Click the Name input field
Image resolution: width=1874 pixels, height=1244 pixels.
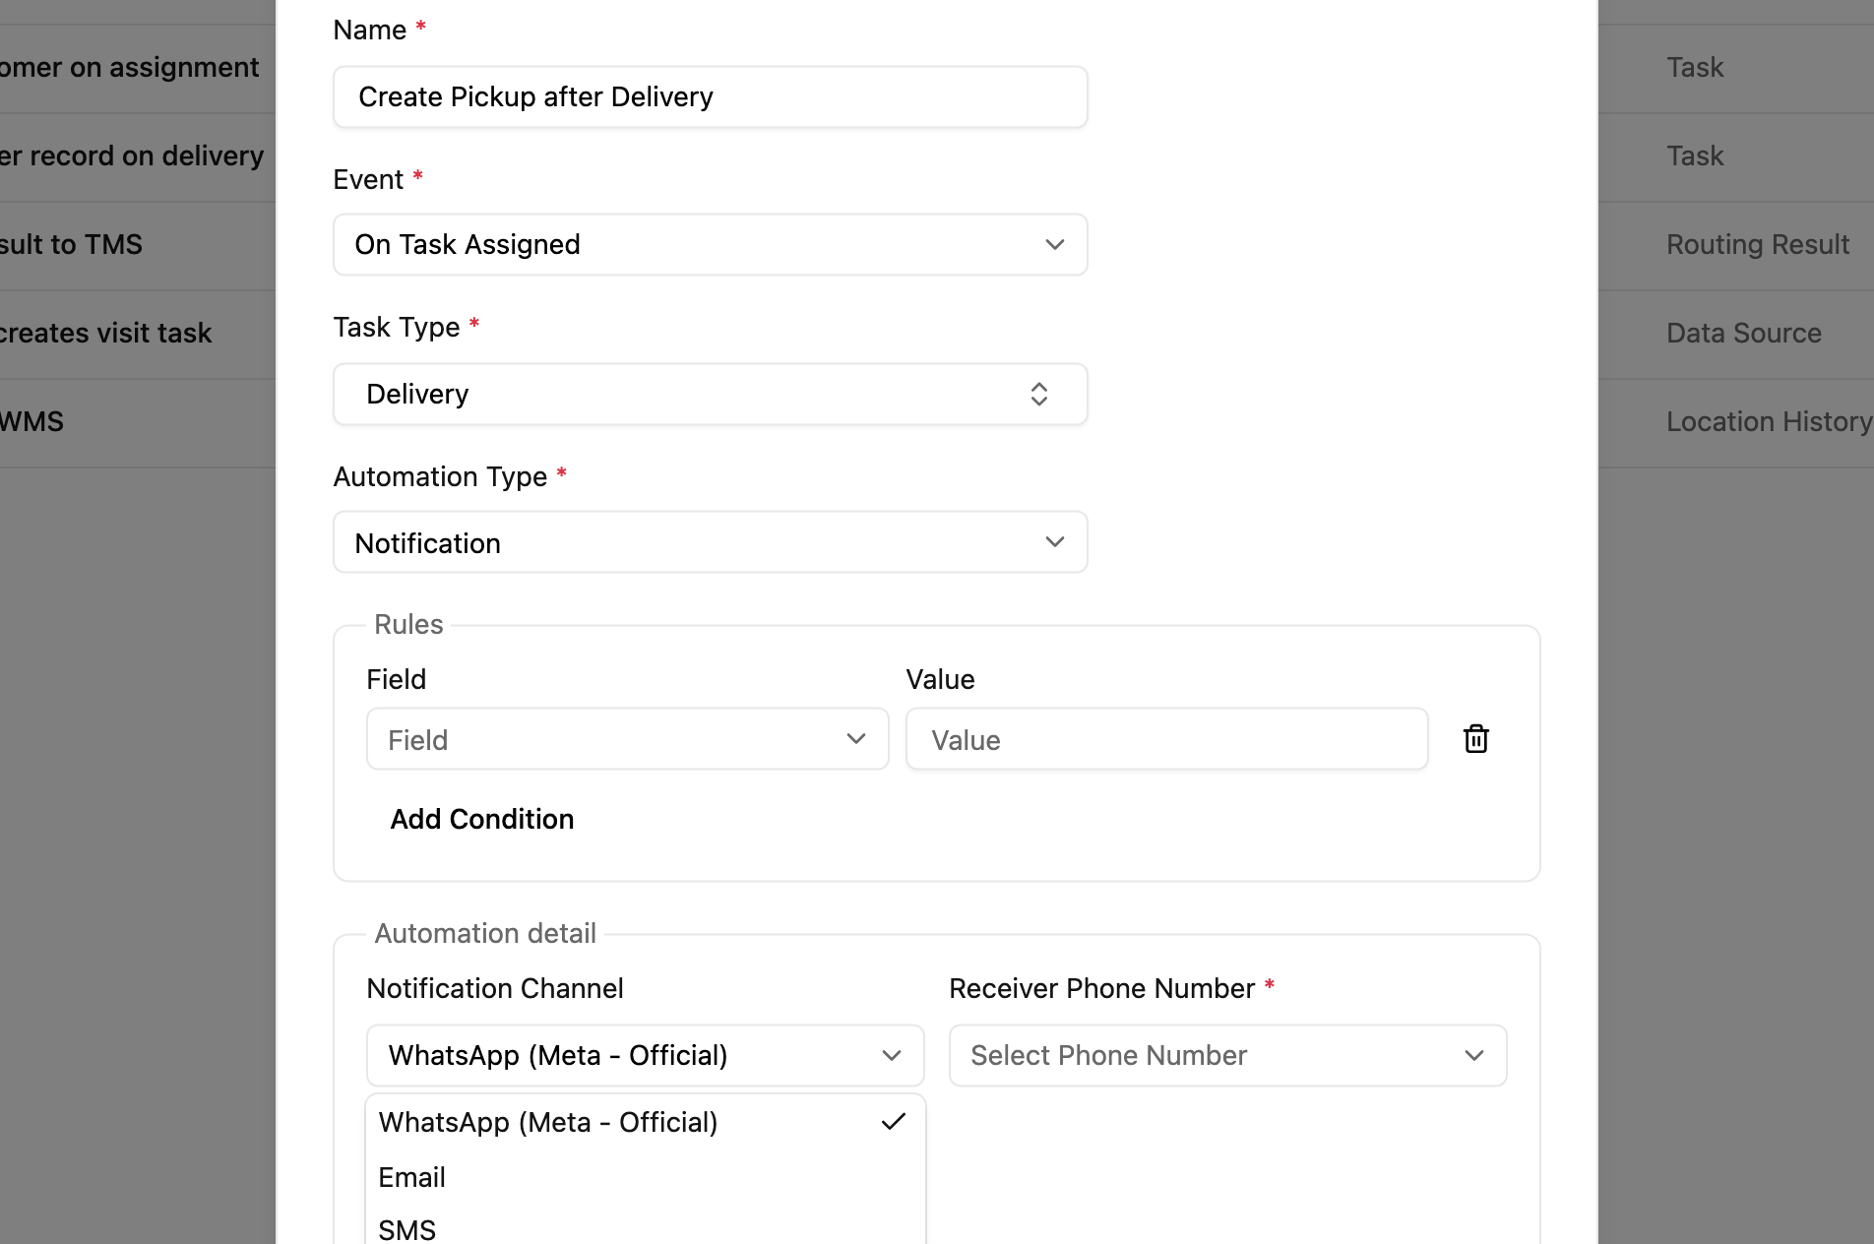pyautogui.click(x=711, y=96)
